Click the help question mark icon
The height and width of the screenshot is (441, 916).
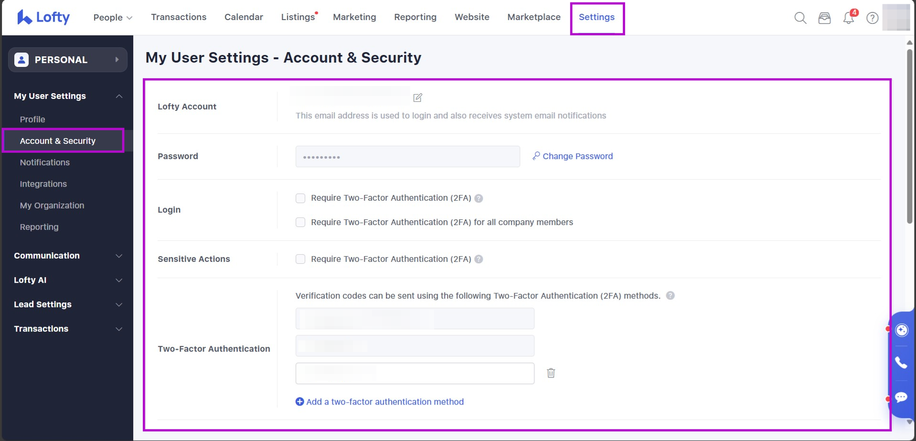[x=872, y=18]
